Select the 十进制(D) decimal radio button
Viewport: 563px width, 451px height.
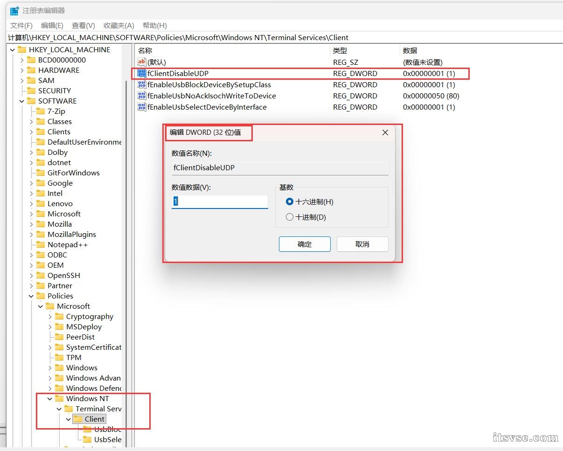[x=290, y=217]
